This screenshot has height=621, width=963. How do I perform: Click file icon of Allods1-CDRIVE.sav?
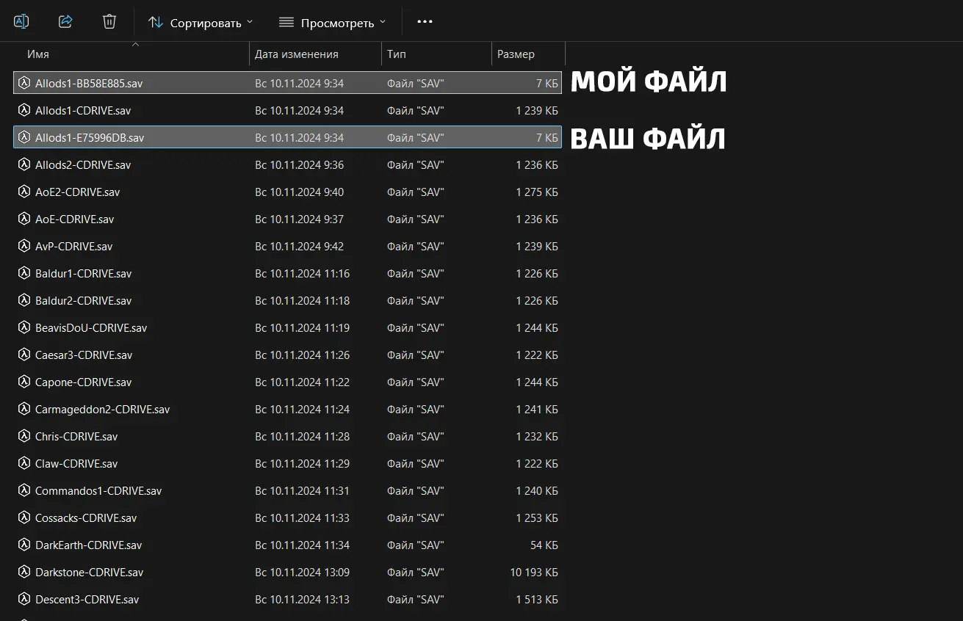coord(24,110)
